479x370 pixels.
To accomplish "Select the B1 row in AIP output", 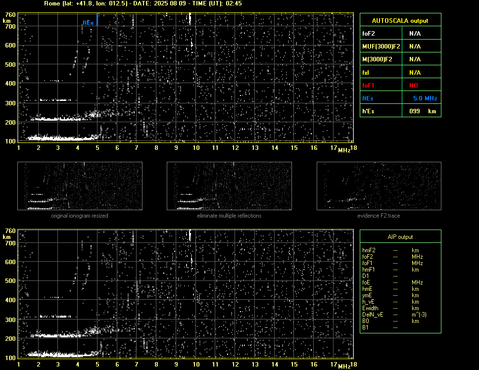I will click(x=380, y=327).
